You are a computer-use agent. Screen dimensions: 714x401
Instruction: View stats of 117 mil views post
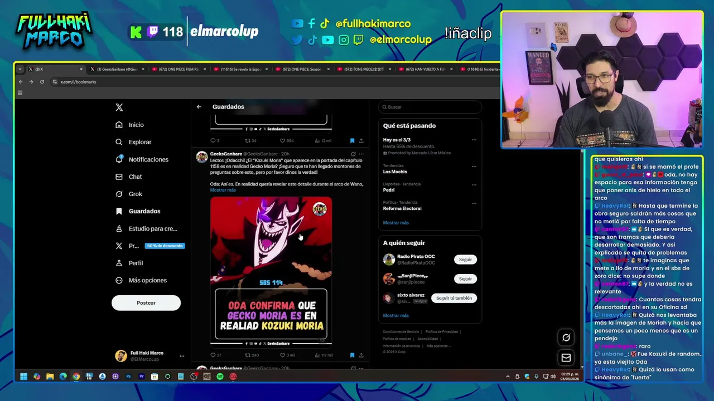[324, 355]
